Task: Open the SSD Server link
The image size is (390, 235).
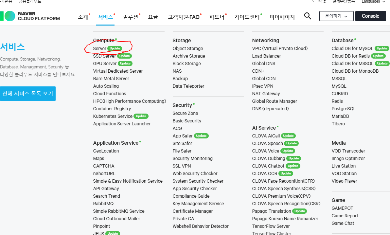Action: click(104, 56)
